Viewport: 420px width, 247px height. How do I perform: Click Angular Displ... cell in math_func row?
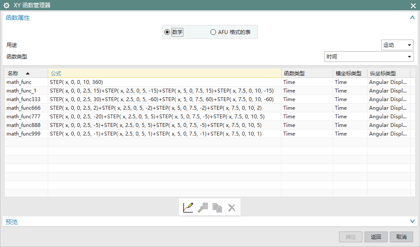(388, 82)
